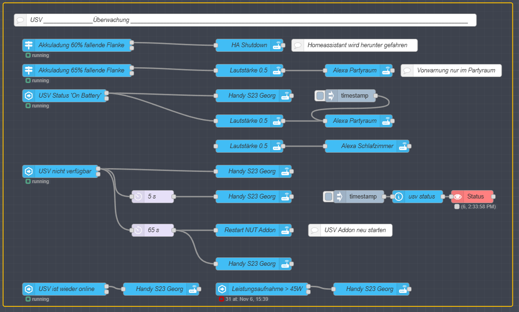Click the timer icon on the 5 s delay node
Image resolution: width=519 pixels, height=312 pixels.
[x=138, y=197]
